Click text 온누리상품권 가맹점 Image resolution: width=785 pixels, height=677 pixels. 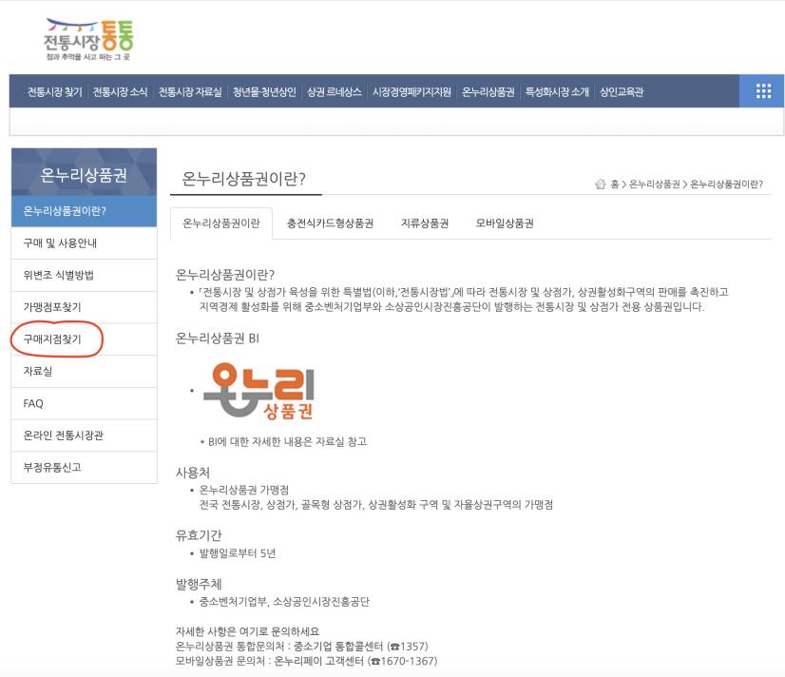pyautogui.click(x=244, y=490)
